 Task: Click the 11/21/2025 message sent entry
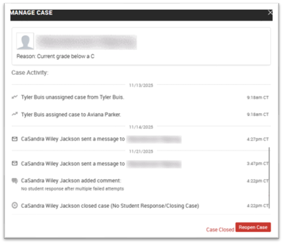tap(101, 164)
